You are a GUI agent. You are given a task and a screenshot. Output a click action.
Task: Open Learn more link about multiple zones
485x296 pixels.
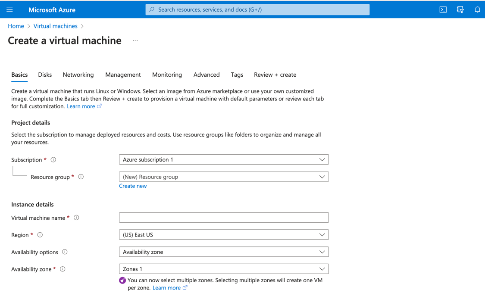pyautogui.click(x=167, y=288)
